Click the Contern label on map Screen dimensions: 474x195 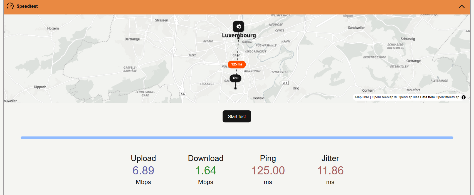coord(368,91)
